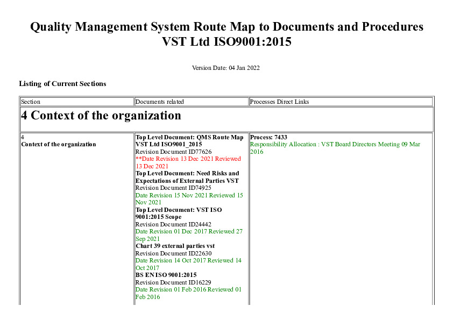Screen dimensions: 453x320
Task: Click the Processes Direct Links column header
Action: (x=279, y=102)
